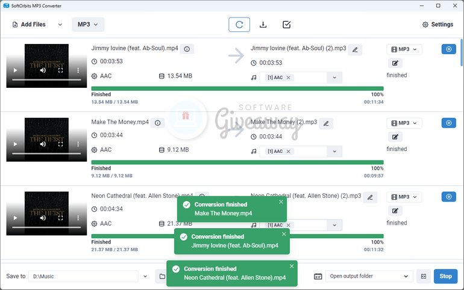464x290 pixels.
Task: Open the MP3 format dropdown in the toolbar
Action: pos(88,25)
